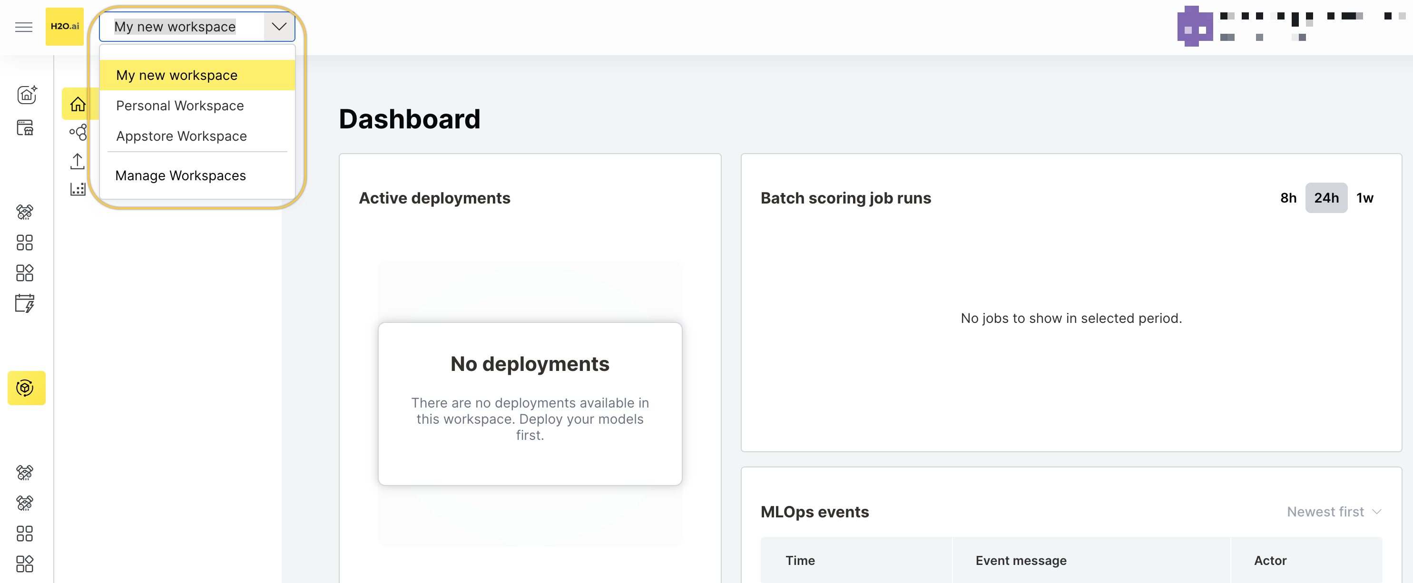Expand the workspace selector chevron

pos(279,26)
